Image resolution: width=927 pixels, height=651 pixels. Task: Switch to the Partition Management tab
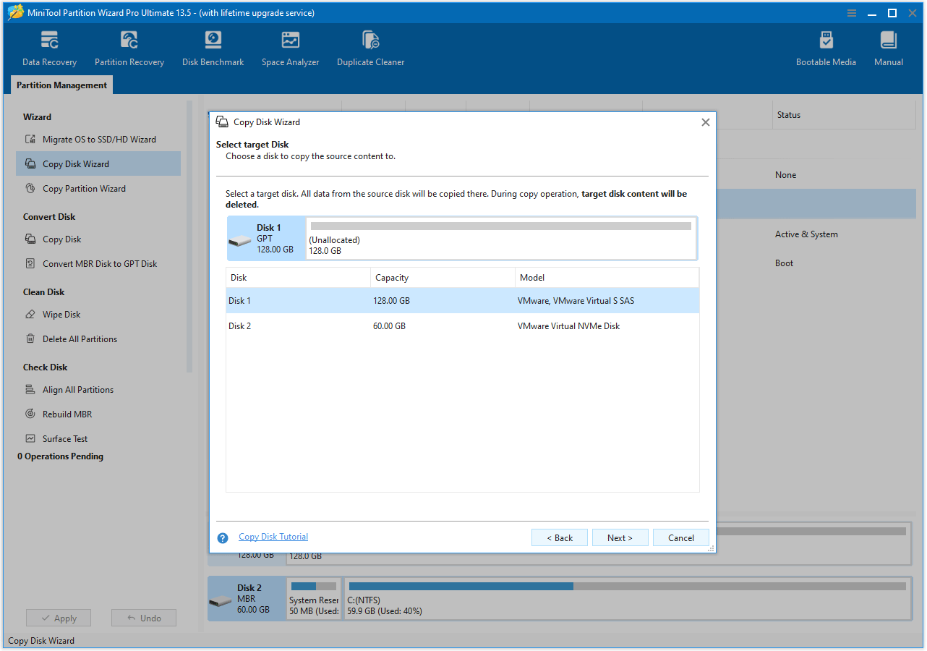[x=61, y=85]
